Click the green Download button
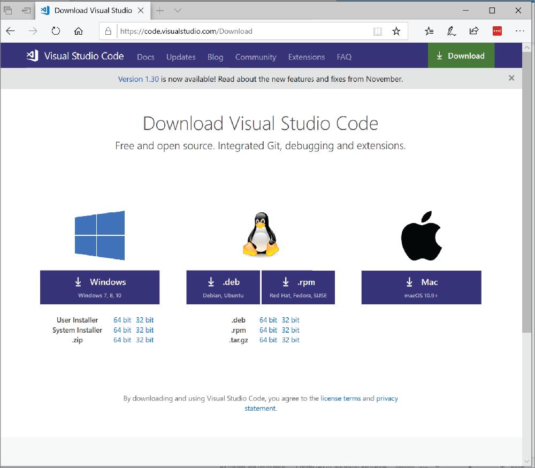The image size is (535, 468). (x=461, y=55)
